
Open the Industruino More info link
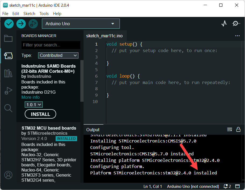30,97
